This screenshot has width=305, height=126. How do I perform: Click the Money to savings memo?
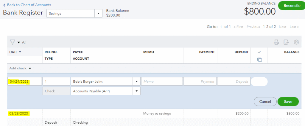(157, 114)
